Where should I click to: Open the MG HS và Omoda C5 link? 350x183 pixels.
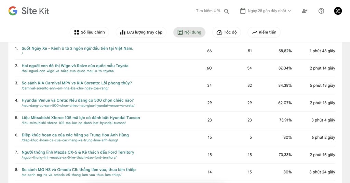pyautogui.click(x=79, y=170)
